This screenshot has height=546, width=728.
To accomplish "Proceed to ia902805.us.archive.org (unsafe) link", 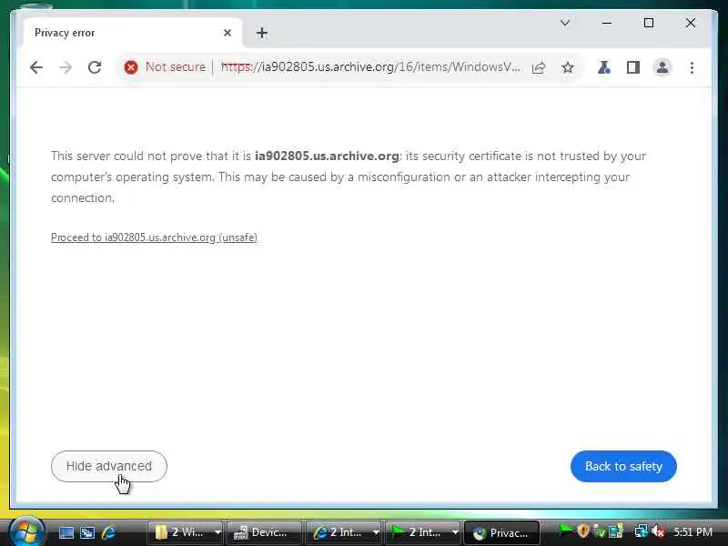I will pos(154,238).
